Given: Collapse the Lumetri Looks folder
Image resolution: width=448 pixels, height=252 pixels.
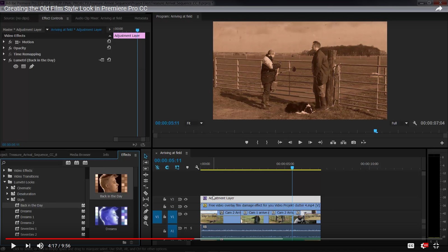Looking at the screenshot, I should [x=5, y=182].
